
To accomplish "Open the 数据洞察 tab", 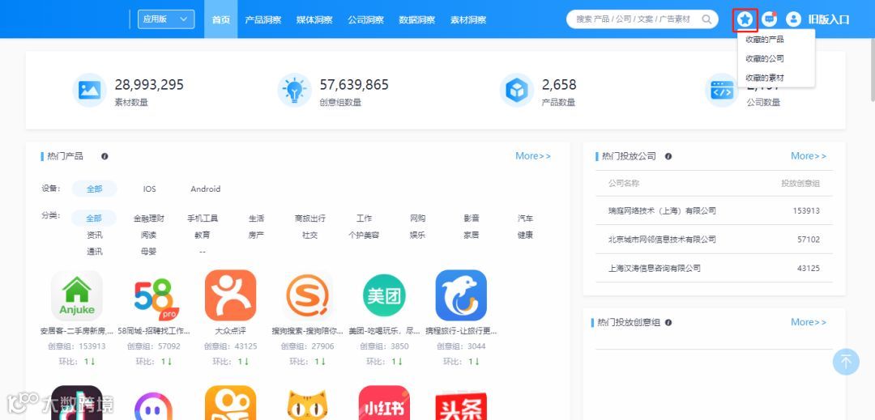I will (417, 19).
